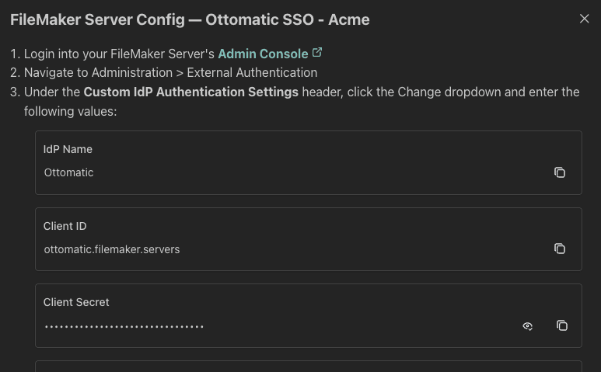
Task: Click the Ottomatic IdP Name value
Action: coord(69,172)
